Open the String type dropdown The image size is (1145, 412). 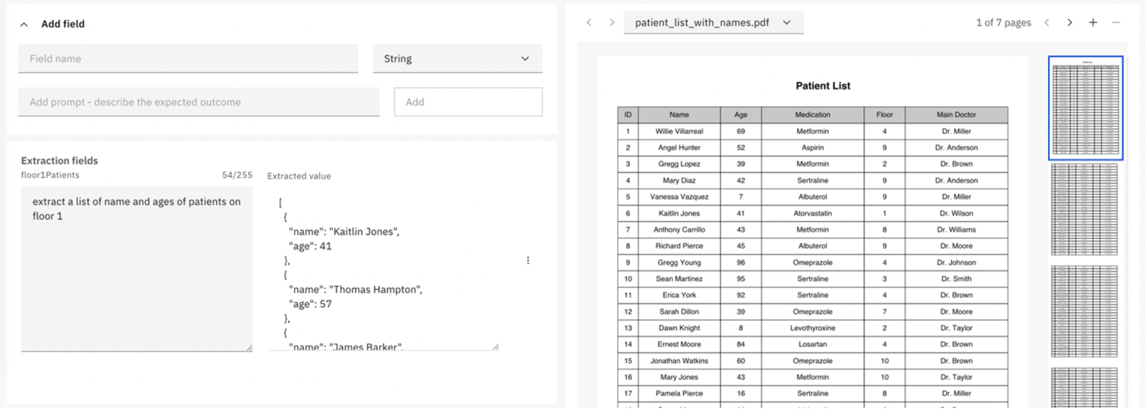pyautogui.click(x=457, y=59)
